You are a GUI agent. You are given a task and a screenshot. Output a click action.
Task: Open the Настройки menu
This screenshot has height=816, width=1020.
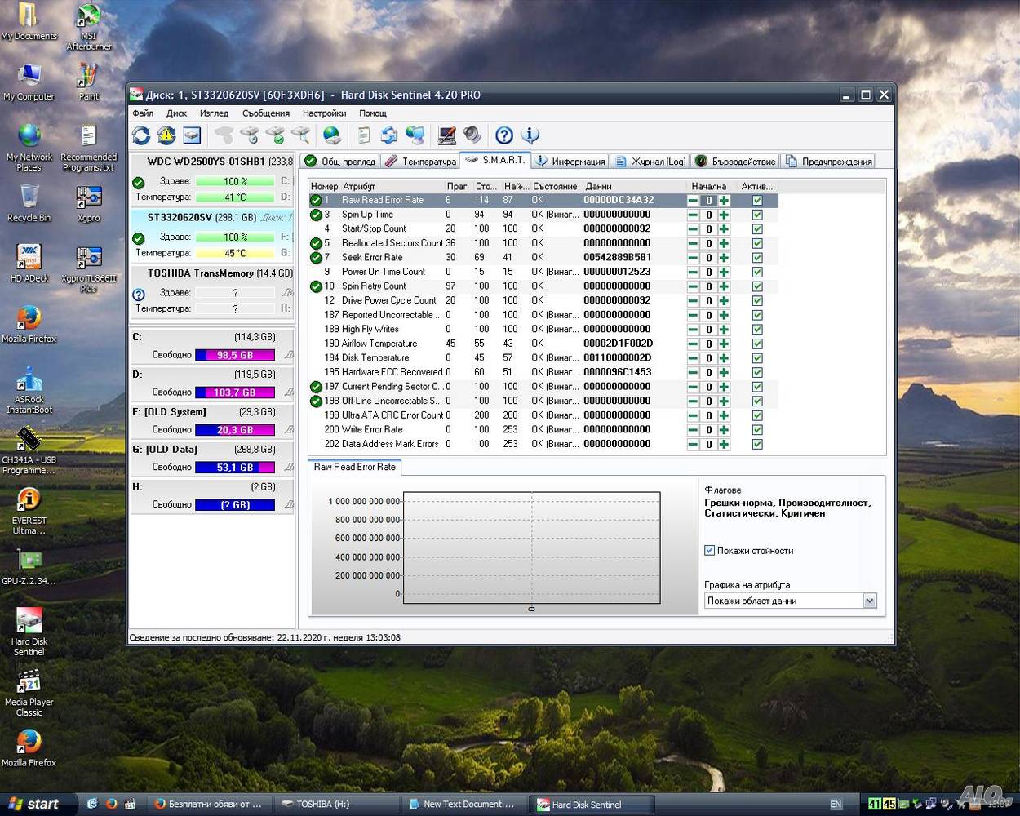pyautogui.click(x=324, y=113)
